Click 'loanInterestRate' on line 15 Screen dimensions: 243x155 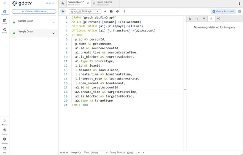[x=124, y=79]
